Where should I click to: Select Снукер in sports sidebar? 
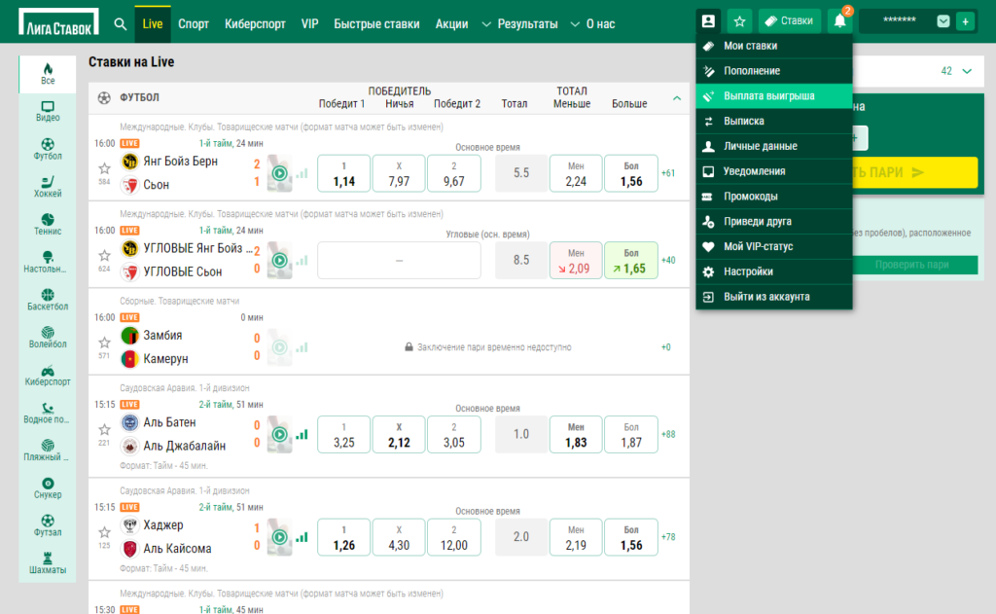tap(48, 488)
